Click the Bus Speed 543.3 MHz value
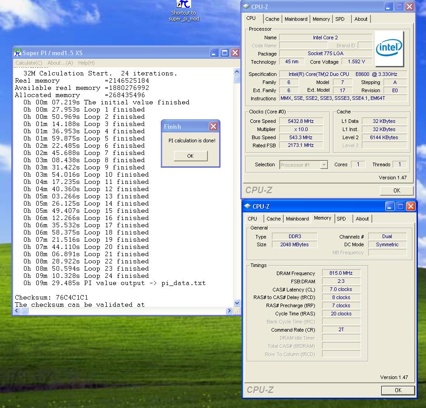The image size is (426, 408). pos(301,137)
